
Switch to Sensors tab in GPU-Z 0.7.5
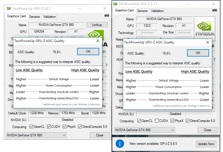pyautogui.click(x=142, y=11)
